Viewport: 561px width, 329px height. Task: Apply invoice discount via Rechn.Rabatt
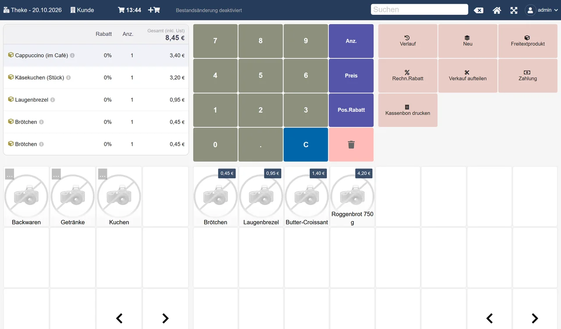tap(408, 75)
